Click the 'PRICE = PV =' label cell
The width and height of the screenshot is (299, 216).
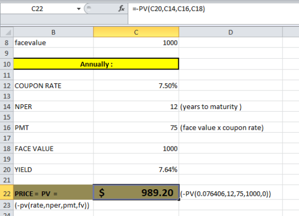(x=53, y=192)
